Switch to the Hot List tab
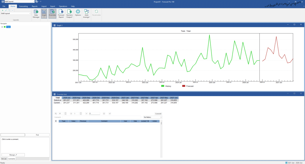 (x=4, y=159)
